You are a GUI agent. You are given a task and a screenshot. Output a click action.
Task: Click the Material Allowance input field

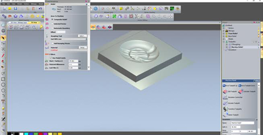[x=73, y=64]
